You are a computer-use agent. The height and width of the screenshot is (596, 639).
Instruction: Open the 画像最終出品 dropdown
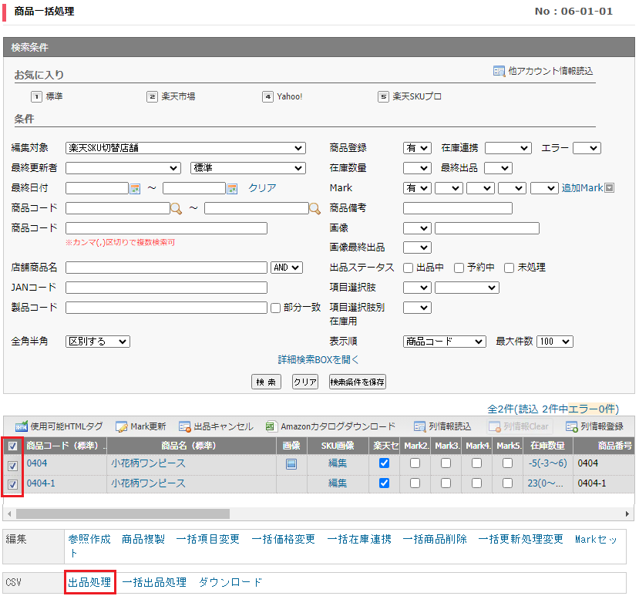pos(417,247)
